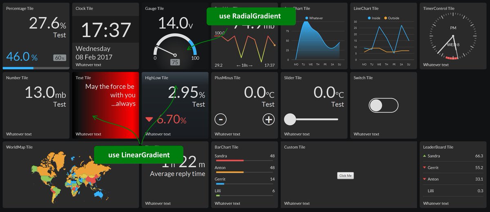Click the orange 'Outside' legend dot
The height and width of the screenshot is (212, 490).
click(x=385, y=18)
